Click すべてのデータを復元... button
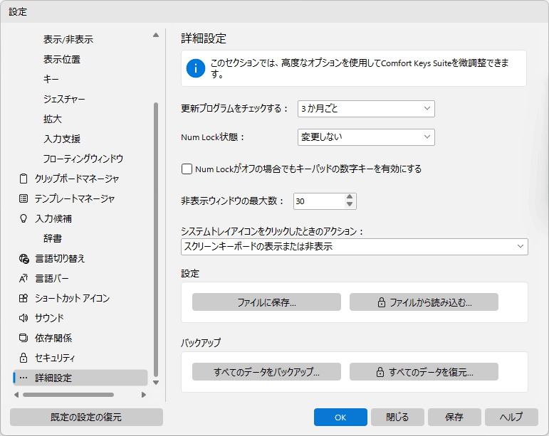 coord(424,372)
